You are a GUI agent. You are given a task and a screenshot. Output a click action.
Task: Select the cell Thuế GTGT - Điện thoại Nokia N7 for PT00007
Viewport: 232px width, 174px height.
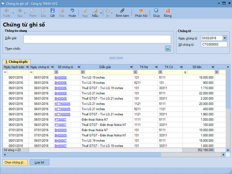(107, 125)
